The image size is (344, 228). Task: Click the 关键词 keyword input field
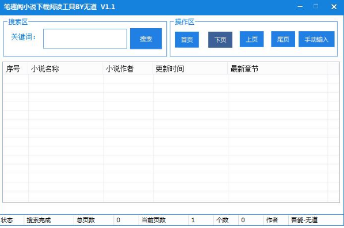point(85,39)
